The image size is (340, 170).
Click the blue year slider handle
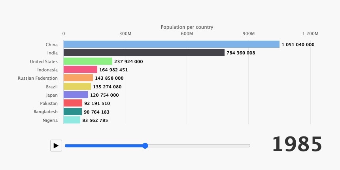pyautogui.click(x=145, y=146)
